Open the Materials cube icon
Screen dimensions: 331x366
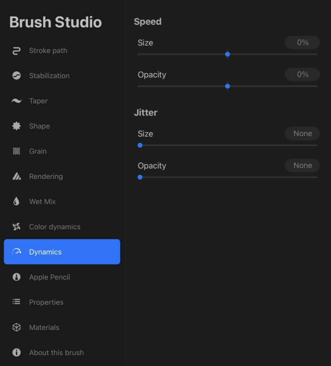(16, 327)
